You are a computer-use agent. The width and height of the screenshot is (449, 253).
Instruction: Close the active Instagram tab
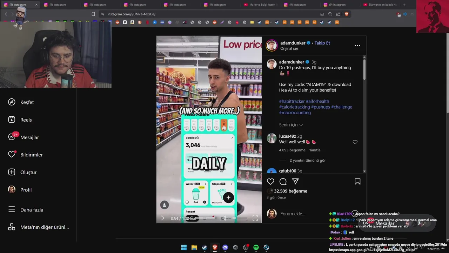(36, 5)
